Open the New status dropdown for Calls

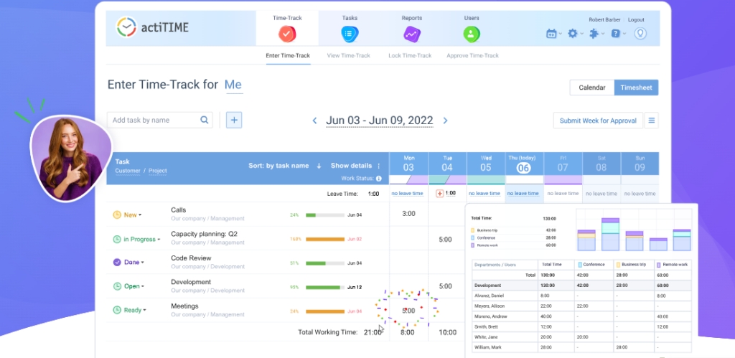[133, 215]
